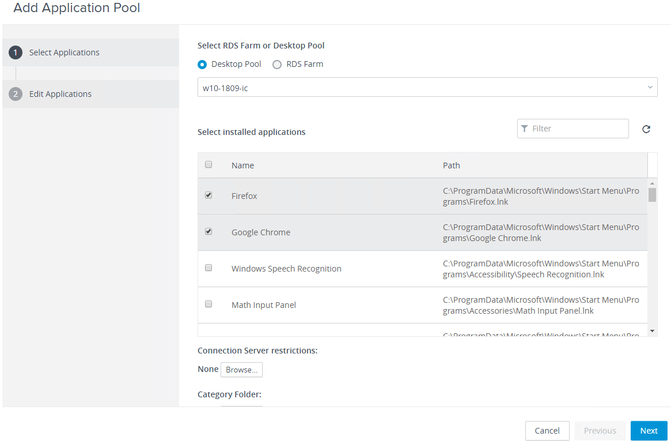
Task: Click Browse for Connection Server restrictions
Action: [241, 370]
